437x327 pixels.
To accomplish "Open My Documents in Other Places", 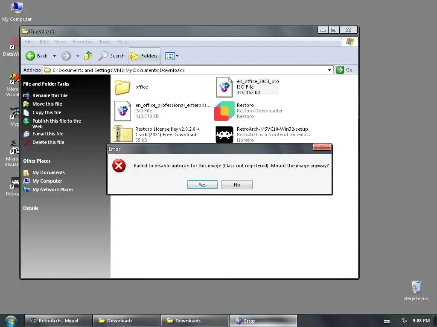I will (x=49, y=173).
